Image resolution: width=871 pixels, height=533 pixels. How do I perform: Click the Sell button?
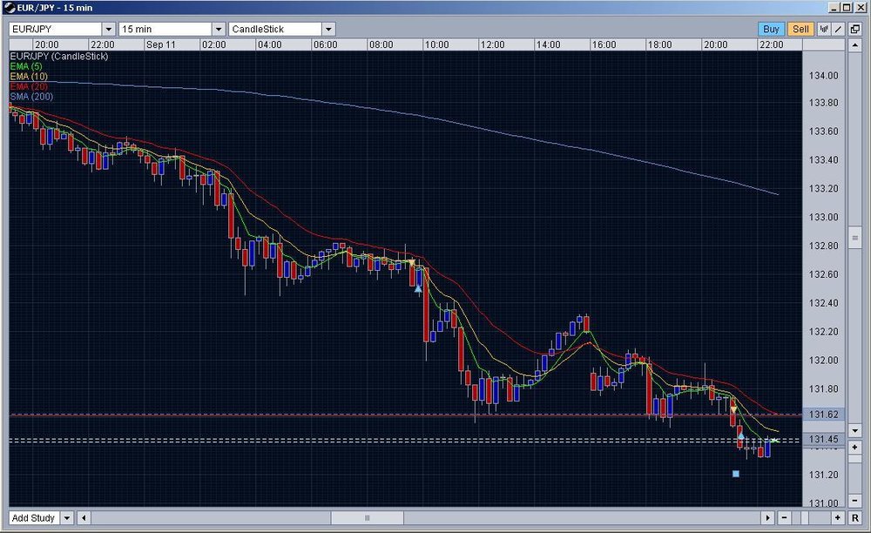[x=800, y=29]
